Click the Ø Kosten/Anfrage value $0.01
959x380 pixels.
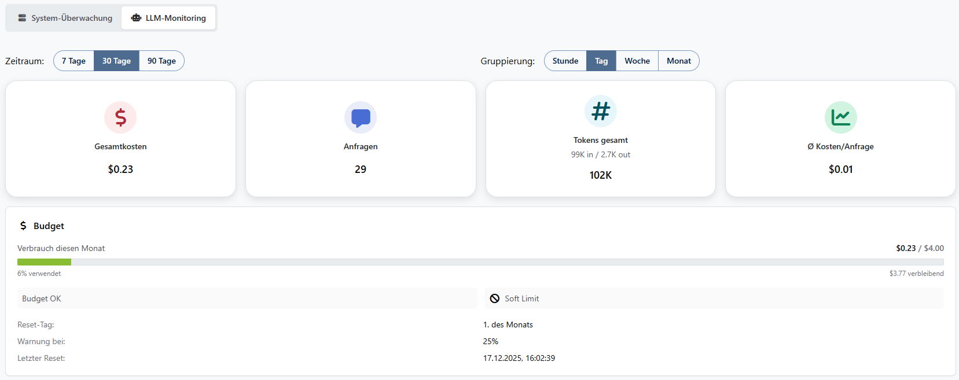click(x=840, y=169)
